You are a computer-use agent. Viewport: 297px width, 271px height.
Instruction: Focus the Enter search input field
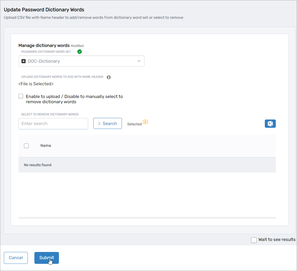[x=53, y=124]
